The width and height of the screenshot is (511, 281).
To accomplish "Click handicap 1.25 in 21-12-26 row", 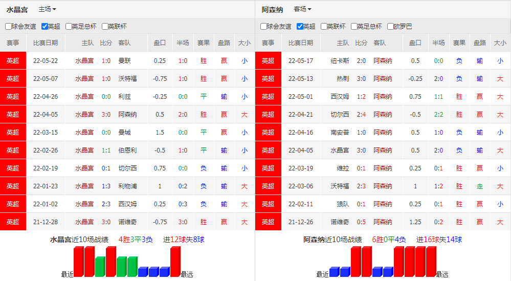I will 415,222.
